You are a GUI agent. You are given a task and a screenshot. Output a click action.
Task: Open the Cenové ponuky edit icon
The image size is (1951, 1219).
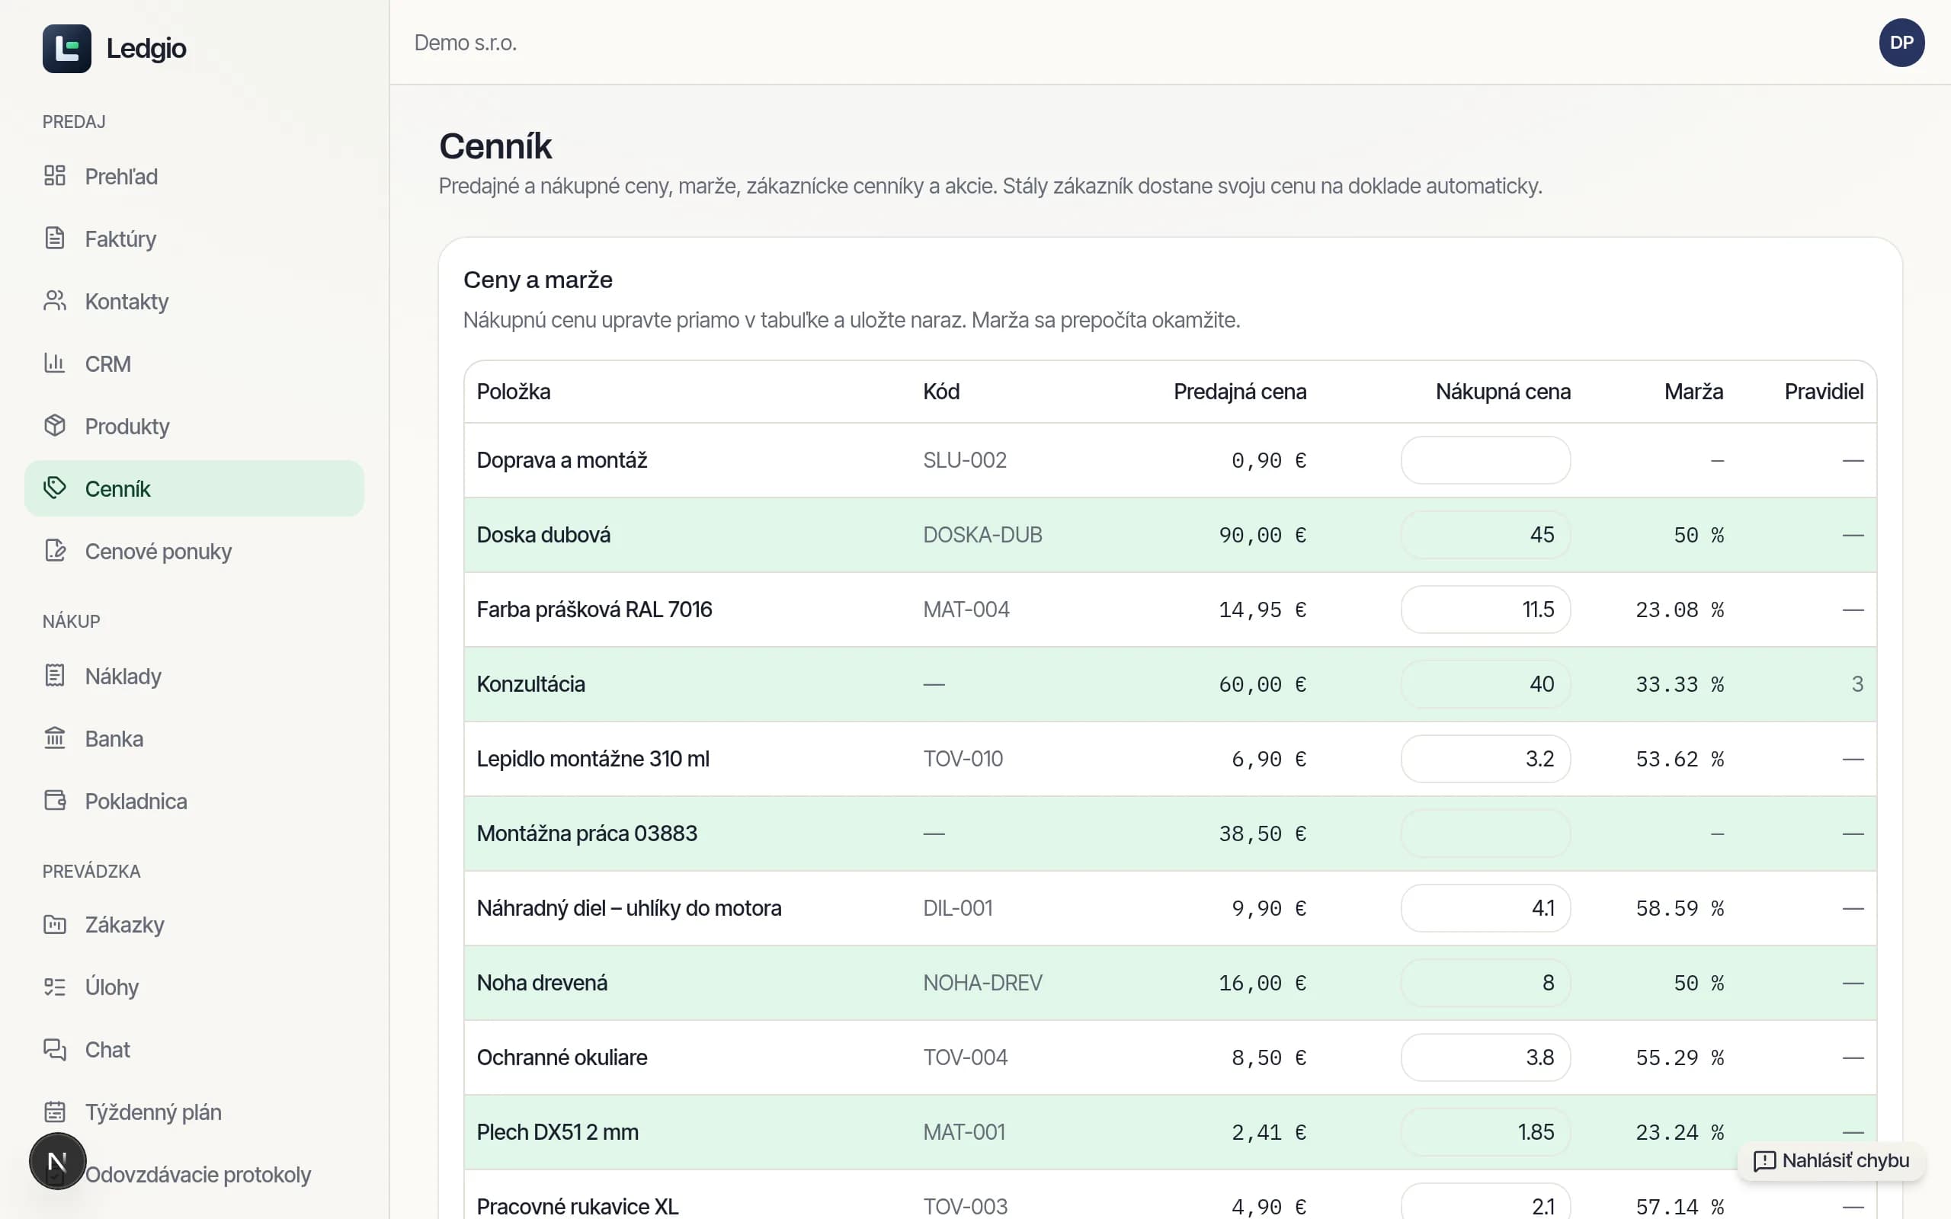pos(55,551)
